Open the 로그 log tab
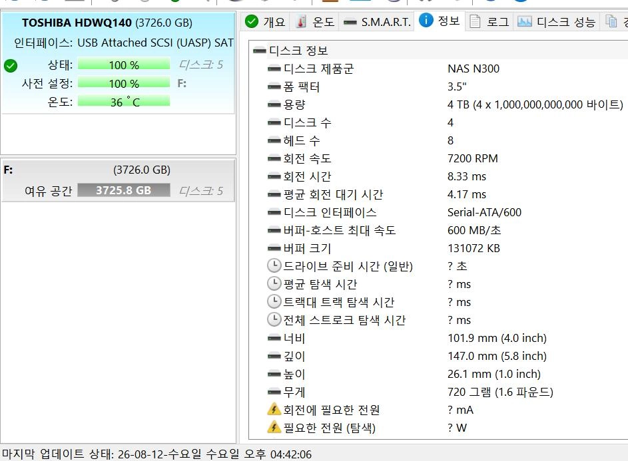Viewport: 628px width, 461px height. [x=489, y=21]
